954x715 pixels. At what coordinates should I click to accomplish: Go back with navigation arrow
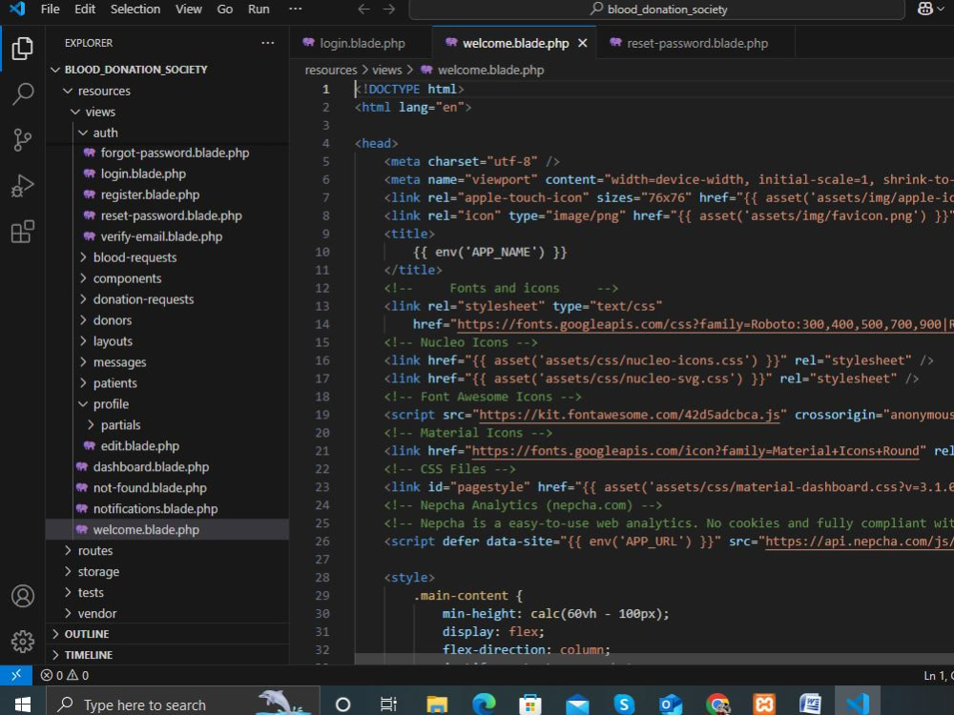pyautogui.click(x=363, y=10)
